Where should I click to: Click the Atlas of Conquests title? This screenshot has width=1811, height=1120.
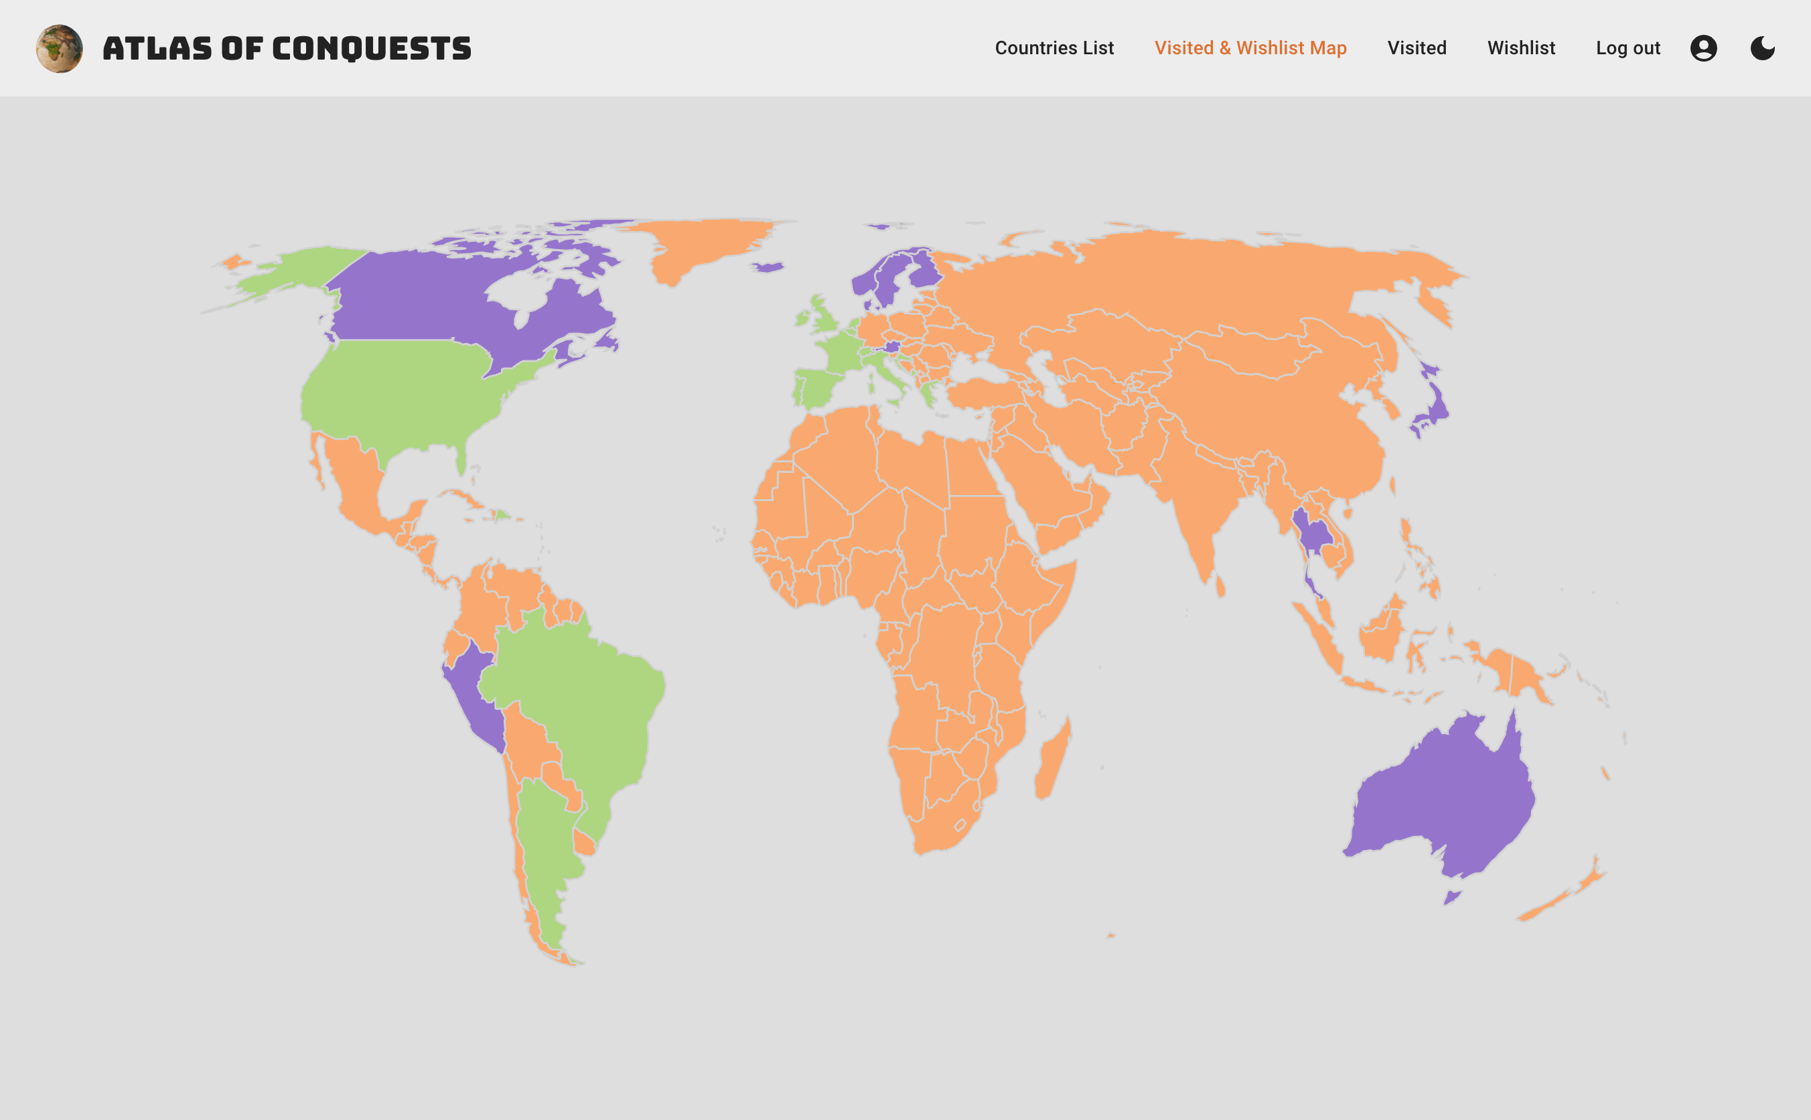(x=287, y=48)
